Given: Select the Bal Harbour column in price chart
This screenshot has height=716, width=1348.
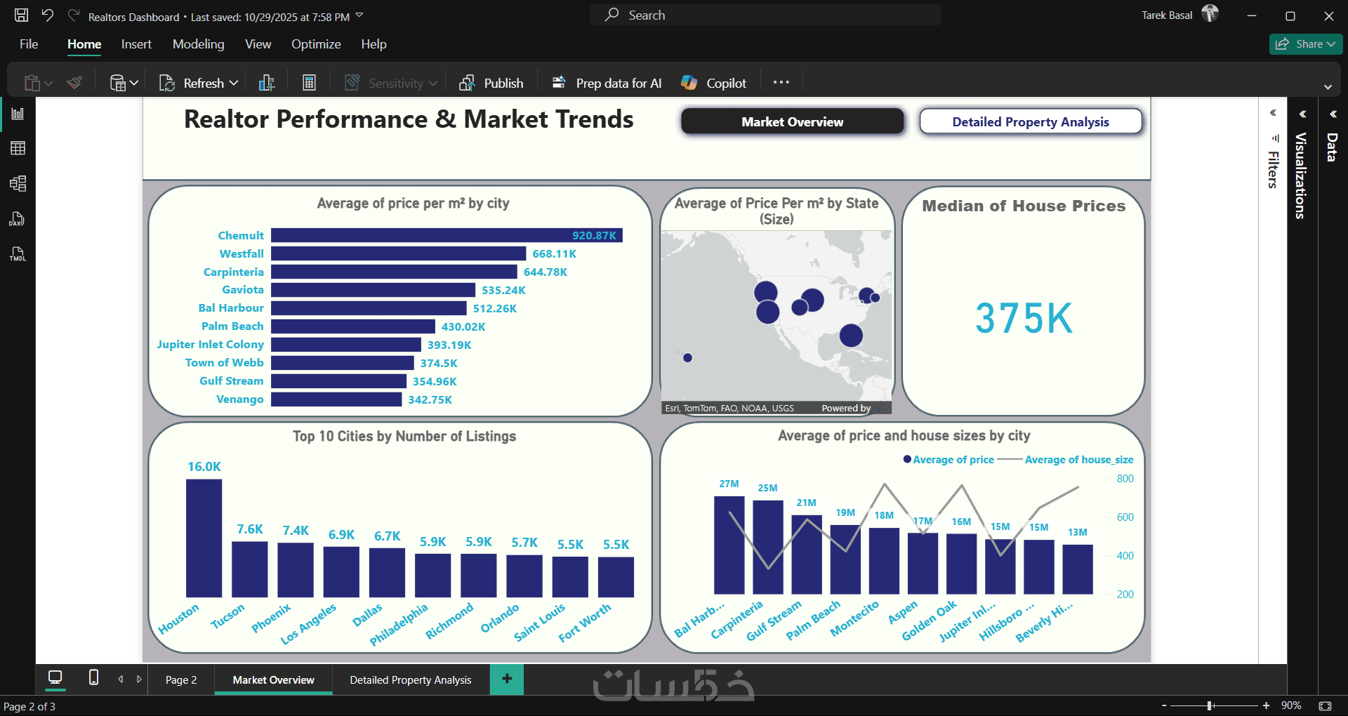Looking at the screenshot, I should click(x=729, y=545).
